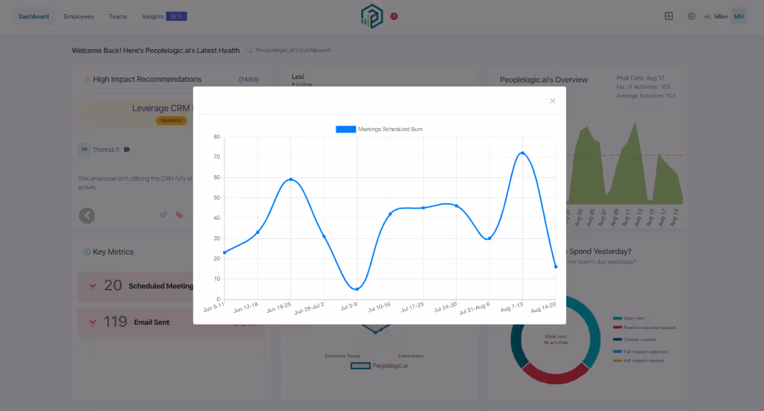
Task: Click the Jul 3-9 lowest data point
Action: pos(357,289)
